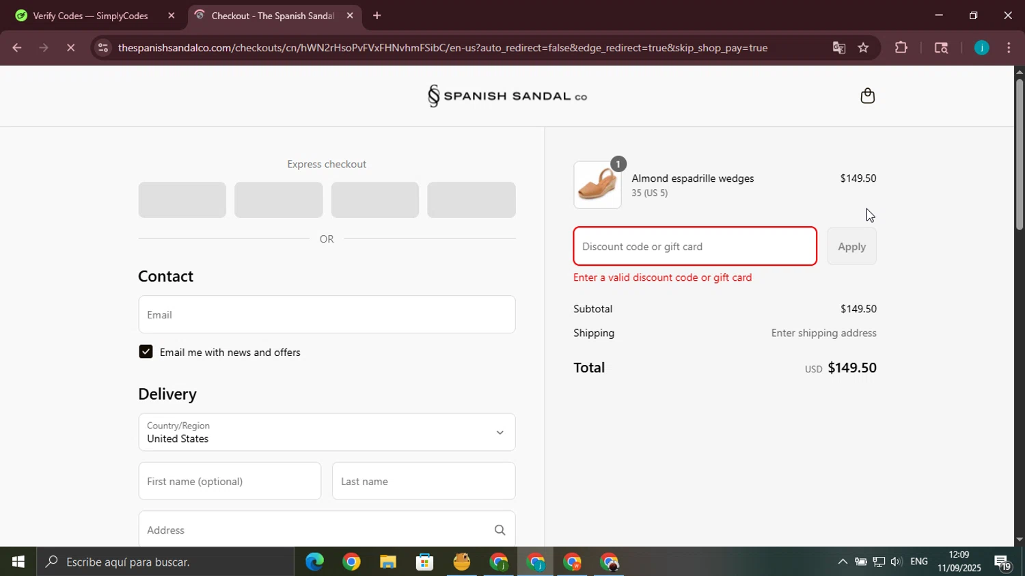Toggle Email me with news and offers
This screenshot has width=1025, height=576.
146,352
